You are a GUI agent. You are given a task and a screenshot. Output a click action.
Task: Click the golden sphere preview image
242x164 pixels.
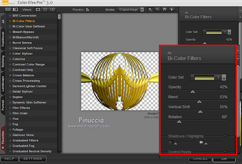(120, 81)
